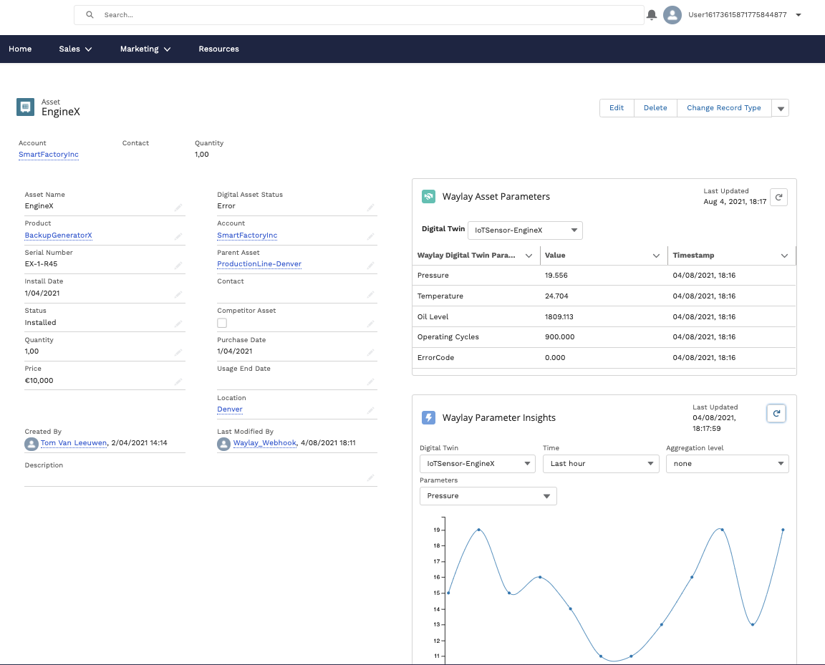Open the Digital Twin dropdown in Parameter Insights
The width and height of the screenshot is (825, 665).
click(x=477, y=464)
